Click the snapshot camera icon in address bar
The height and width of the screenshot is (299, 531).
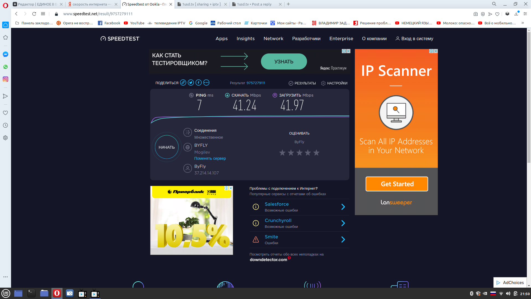[x=475, y=14]
